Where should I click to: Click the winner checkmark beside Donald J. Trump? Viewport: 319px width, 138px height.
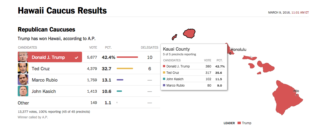point(76,58)
